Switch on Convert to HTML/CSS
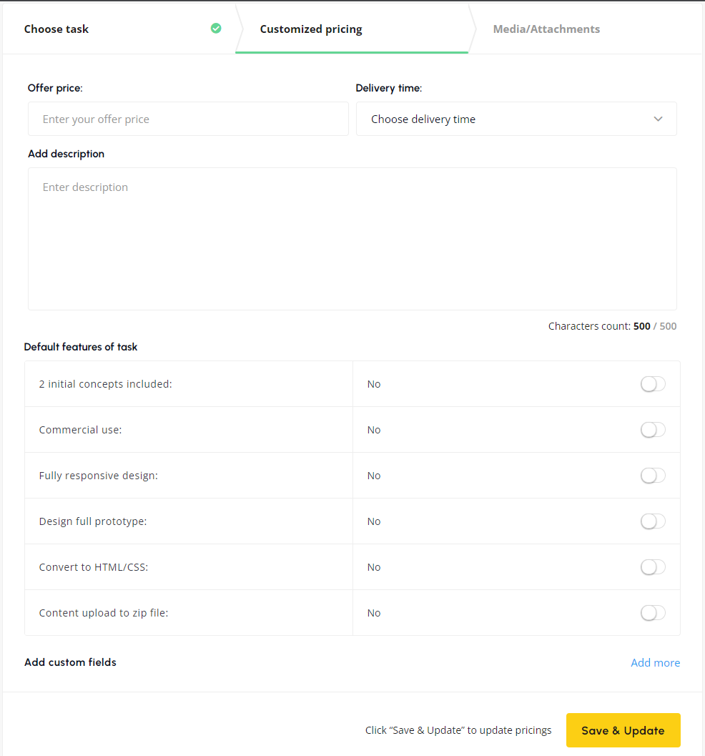This screenshot has width=705, height=756. click(x=653, y=567)
